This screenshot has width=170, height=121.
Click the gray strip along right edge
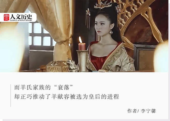pos(169,60)
